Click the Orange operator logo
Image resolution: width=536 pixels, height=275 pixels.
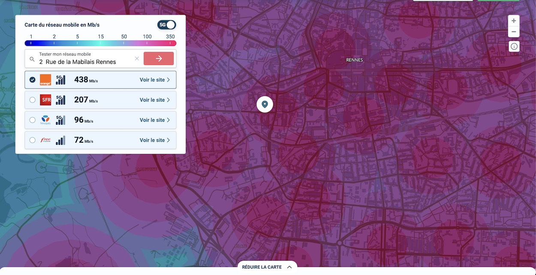click(45, 80)
